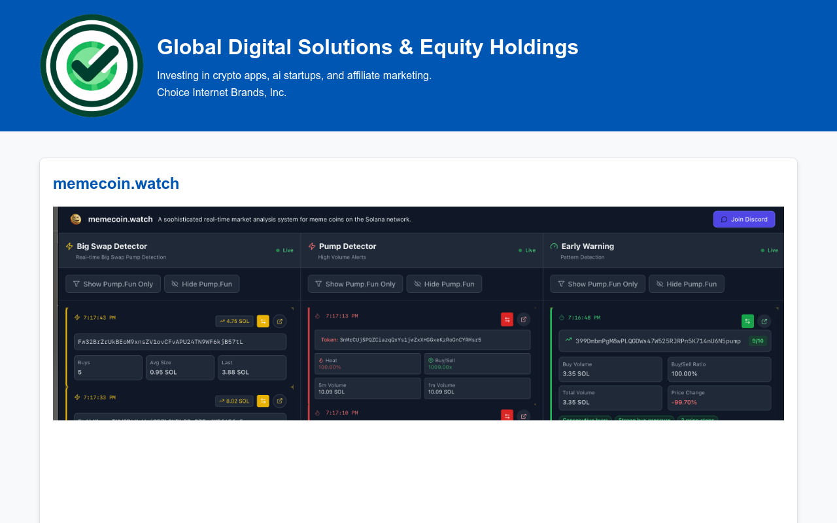Toggle Hide Pump.Fun in Pump Detector
The width and height of the screenshot is (837, 523).
(x=444, y=284)
